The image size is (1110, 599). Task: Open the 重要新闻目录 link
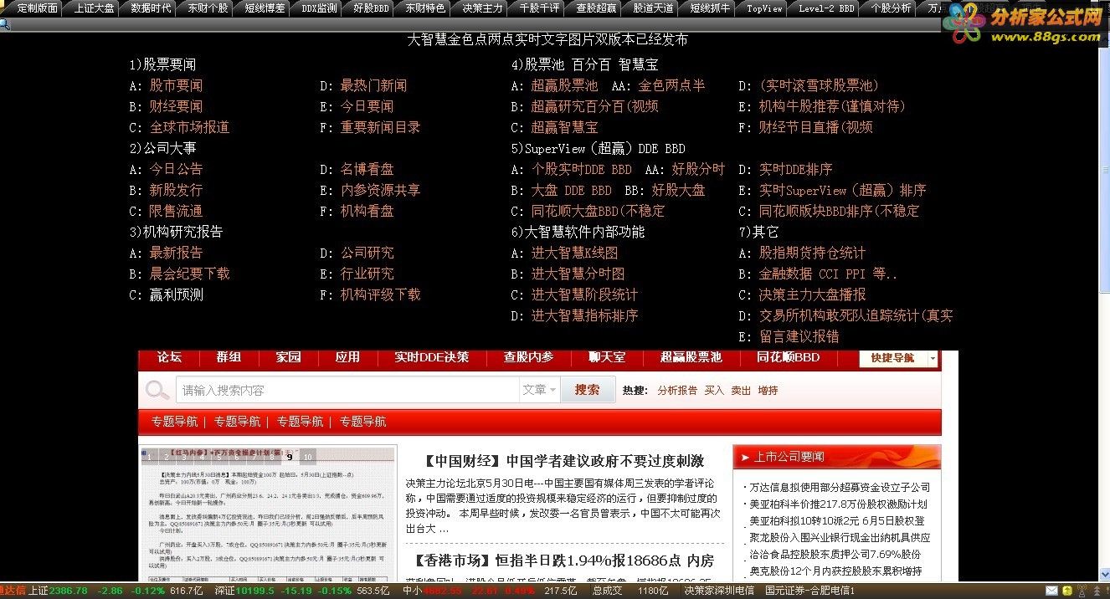point(380,127)
